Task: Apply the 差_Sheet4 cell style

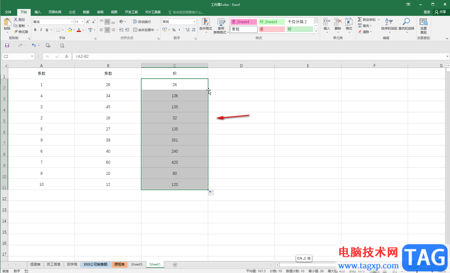Action: click(244, 22)
